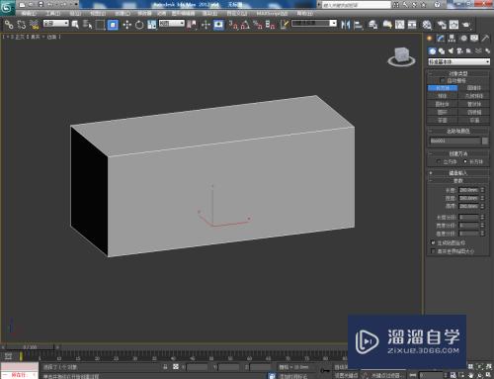Collapse the Parameters (参数) rollout
This screenshot has height=379, width=494.
point(458,181)
